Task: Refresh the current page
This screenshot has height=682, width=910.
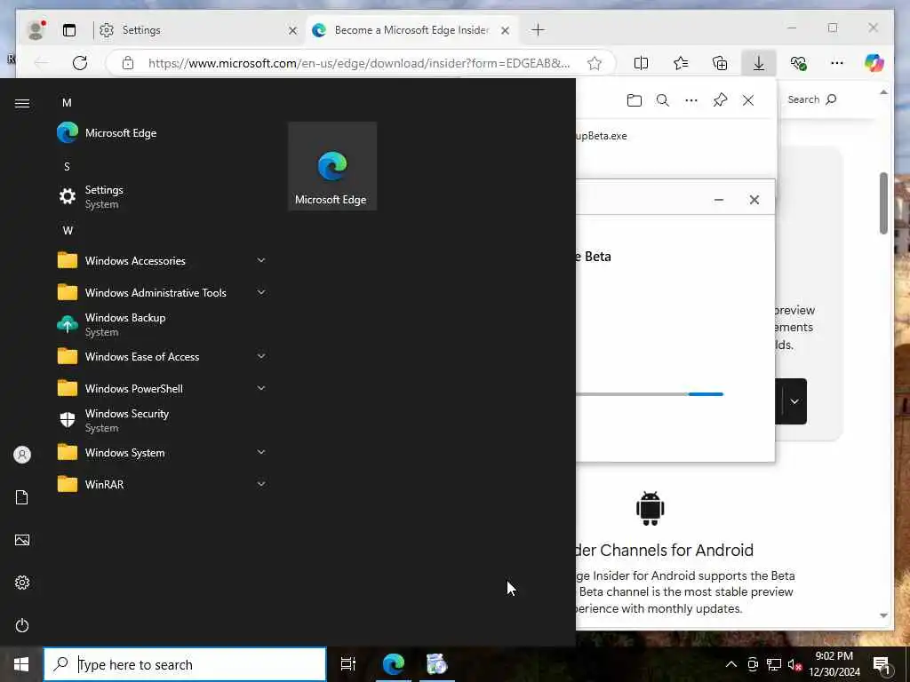Action: 80,63
